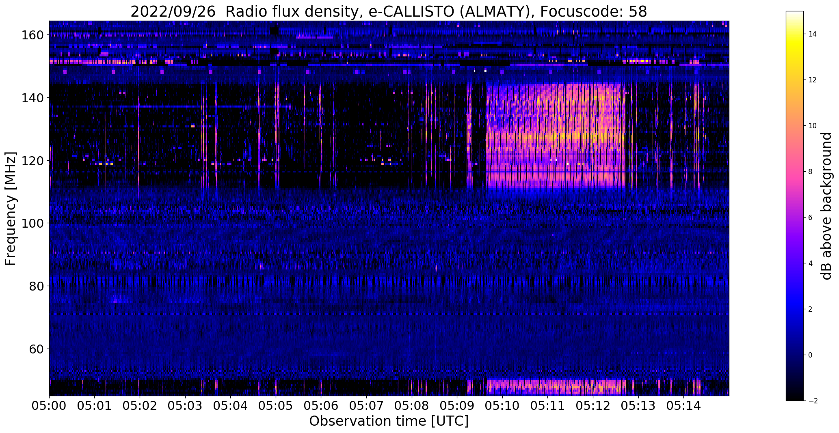Click the 4 colorbar tick label
The image size is (839, 433).
(811, 263)
